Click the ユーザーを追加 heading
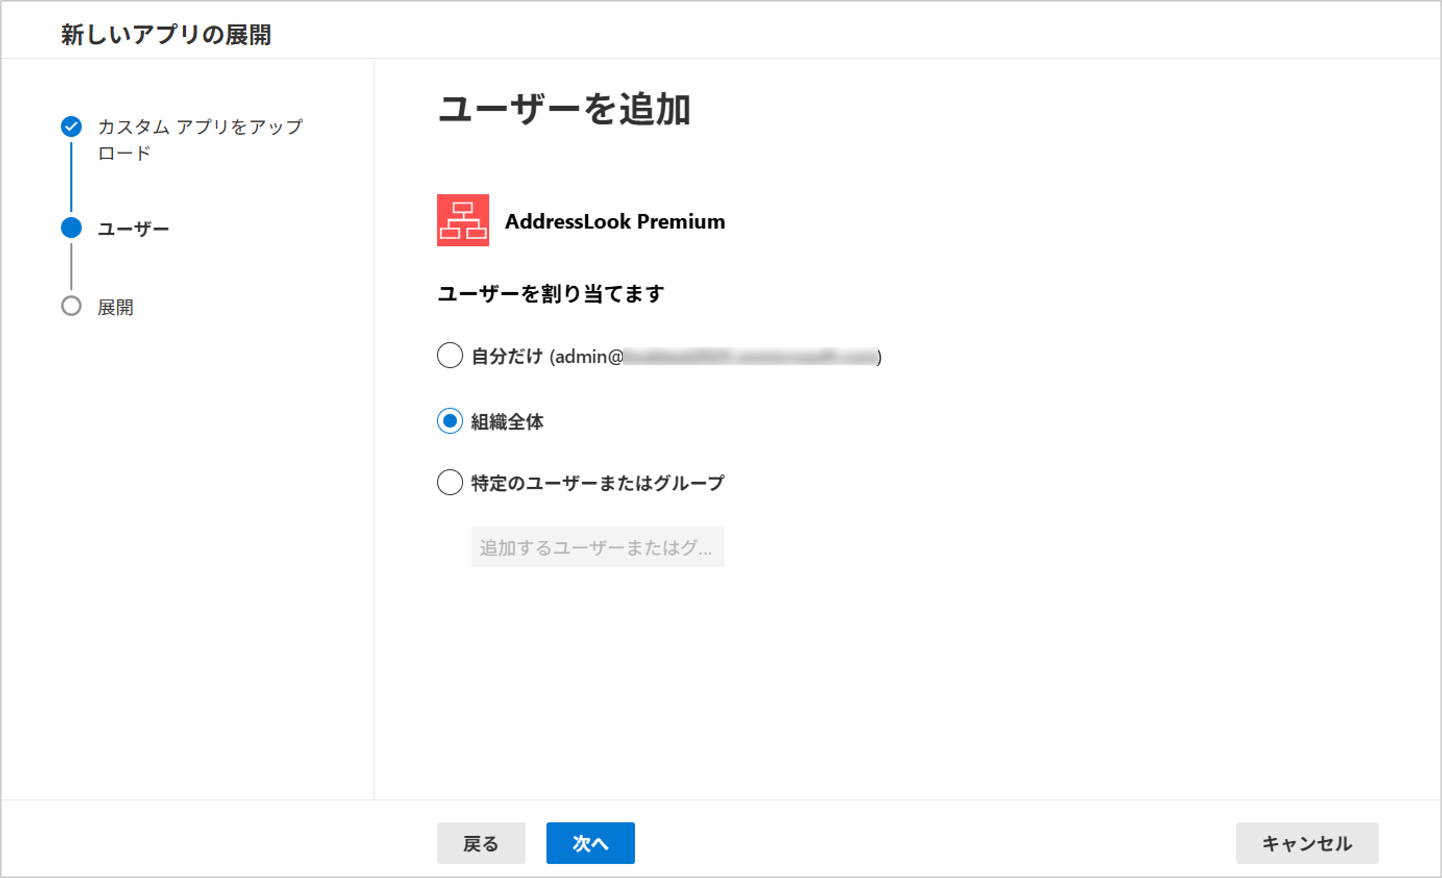Screen dimensions: 1442x878 [x=565, y=109]
